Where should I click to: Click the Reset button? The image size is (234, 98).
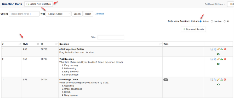88,14
